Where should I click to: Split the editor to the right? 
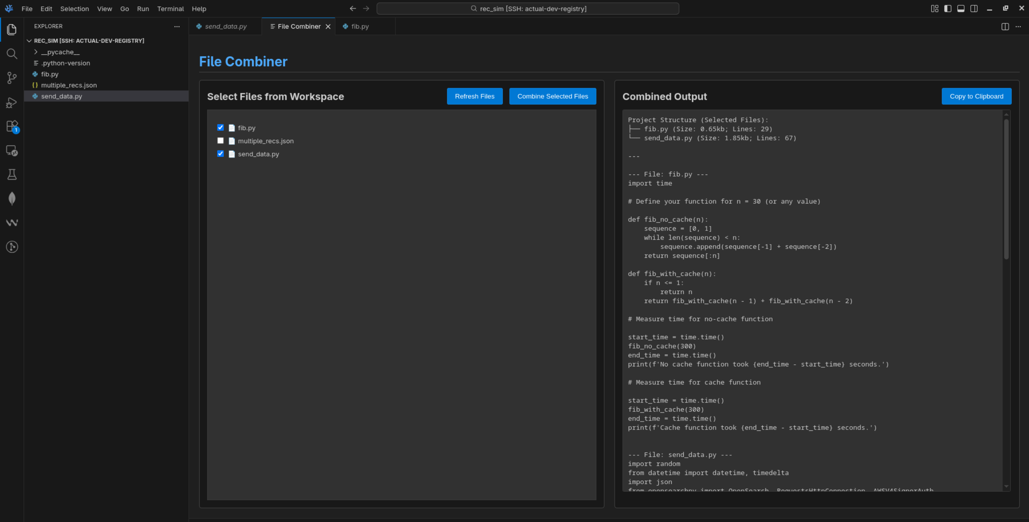click(x=1005, y=27)
